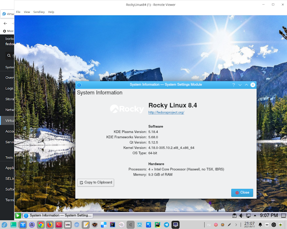Open Firefox from the host taskbar
287x229 pixels.
pyautogui.click(x=50, y=225)
